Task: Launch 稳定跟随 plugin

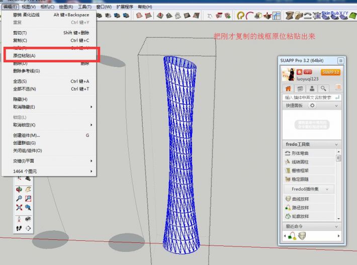Action: point(309,179)
